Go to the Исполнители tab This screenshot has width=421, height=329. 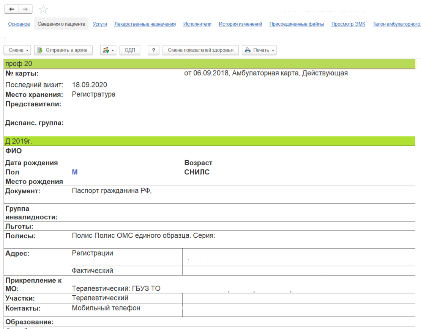(x=197, y=24)
